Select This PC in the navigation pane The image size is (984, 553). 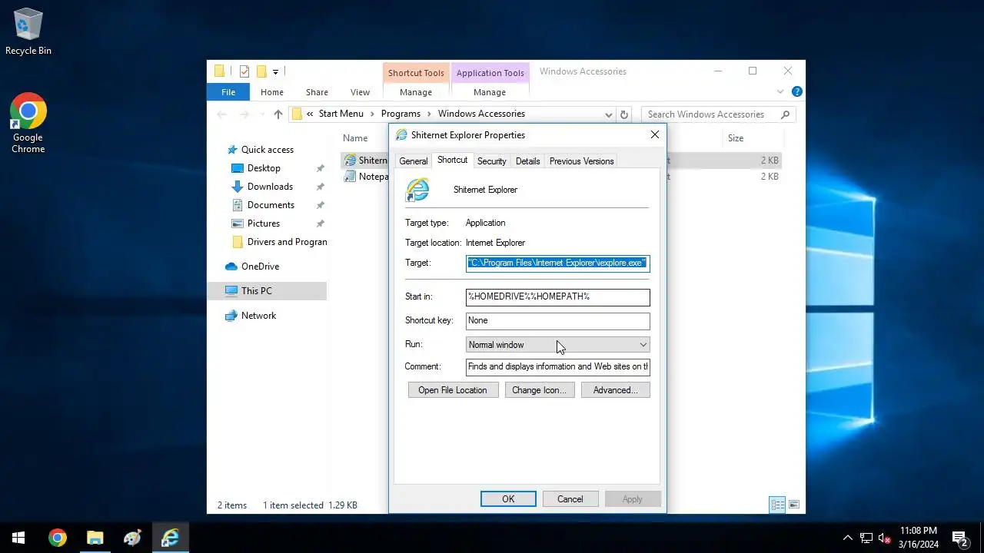click(267, 291)
